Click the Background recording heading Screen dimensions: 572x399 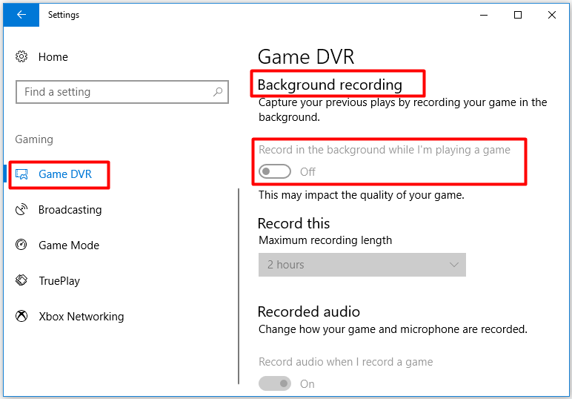coord(330,85)
